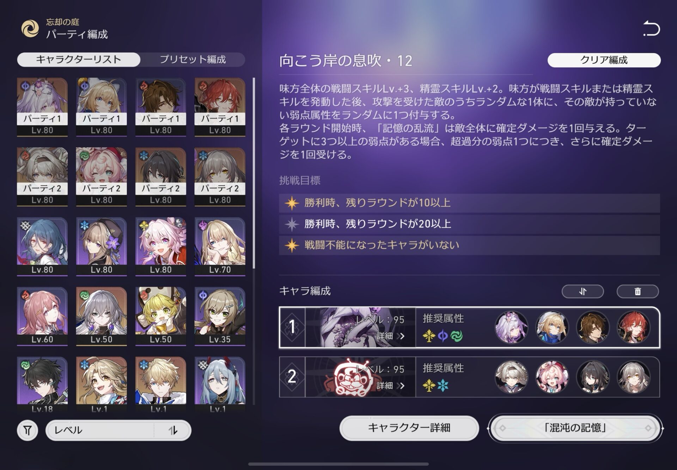Click the キャラクター詳細 button
This screenshot has height=470, width=677.
[409, 428]
